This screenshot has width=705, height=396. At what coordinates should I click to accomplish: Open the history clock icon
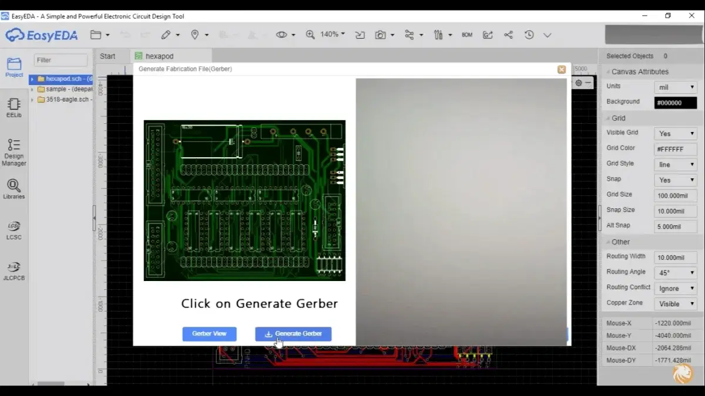[529, 35]
